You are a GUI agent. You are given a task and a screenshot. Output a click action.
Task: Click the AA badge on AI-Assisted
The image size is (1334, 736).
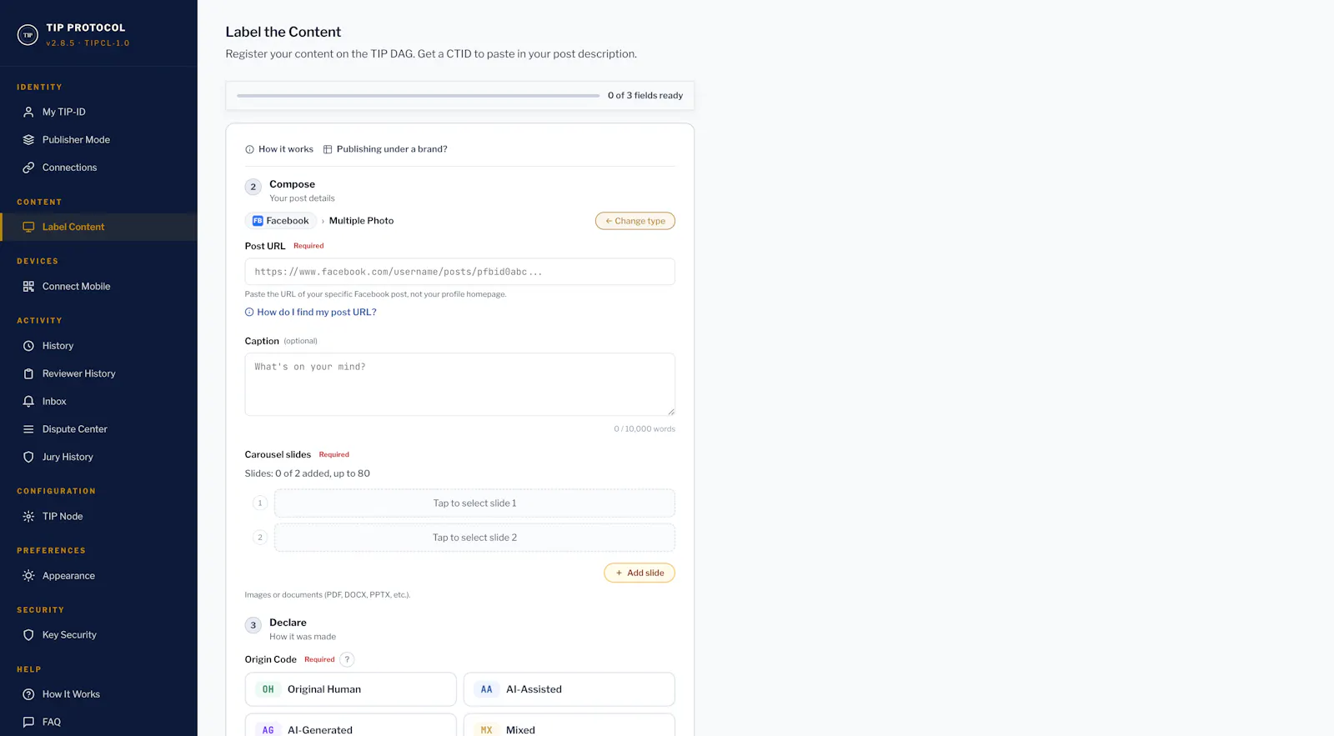pyautogui.click(x=486, y=690)
